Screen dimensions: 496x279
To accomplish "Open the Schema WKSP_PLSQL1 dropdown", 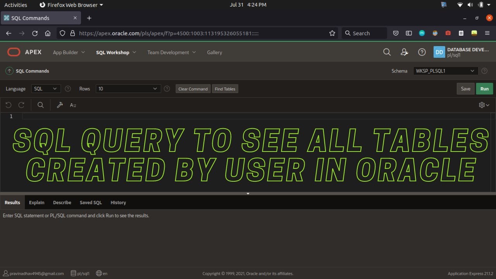I will (x=445, y=71).
